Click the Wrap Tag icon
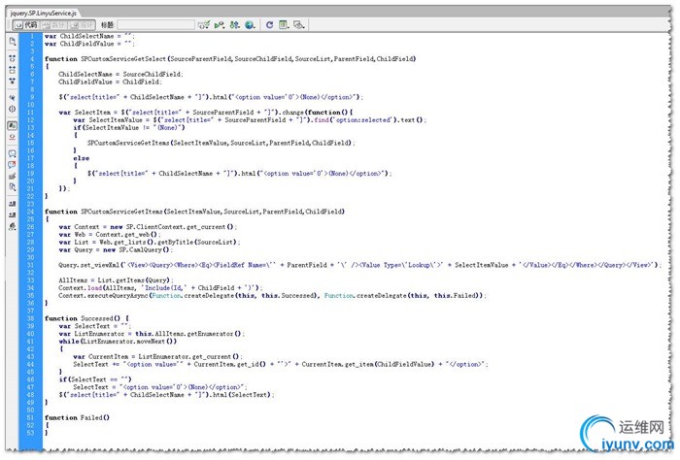The height and width of the screenshot is (460, 680). click(12, 176)
